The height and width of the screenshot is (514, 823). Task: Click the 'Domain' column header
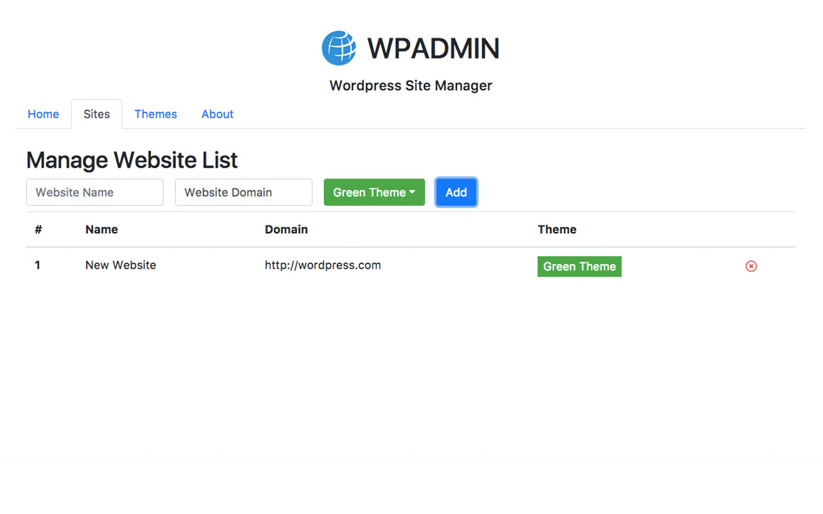click(x=286, y=229)
